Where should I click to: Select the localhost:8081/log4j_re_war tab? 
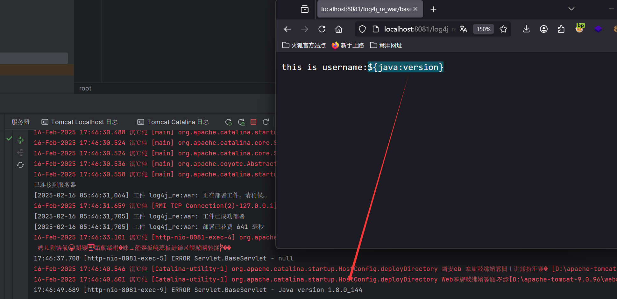[x=366, y=9]
